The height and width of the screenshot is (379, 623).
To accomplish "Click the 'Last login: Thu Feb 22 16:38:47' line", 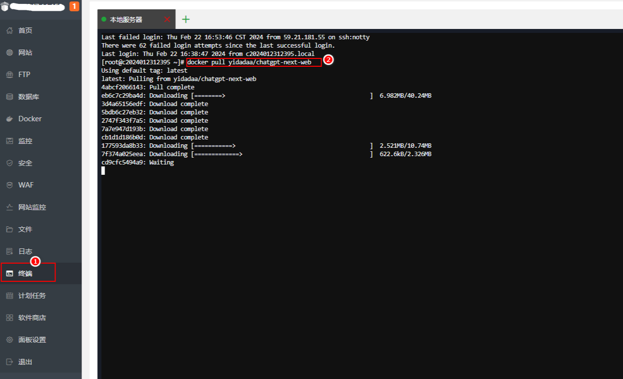I will point(208,54).
